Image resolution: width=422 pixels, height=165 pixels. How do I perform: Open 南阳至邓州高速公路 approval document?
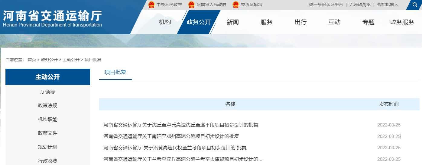171,136
